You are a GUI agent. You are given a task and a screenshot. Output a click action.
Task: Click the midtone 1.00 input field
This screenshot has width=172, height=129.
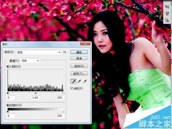pos(35,98)
